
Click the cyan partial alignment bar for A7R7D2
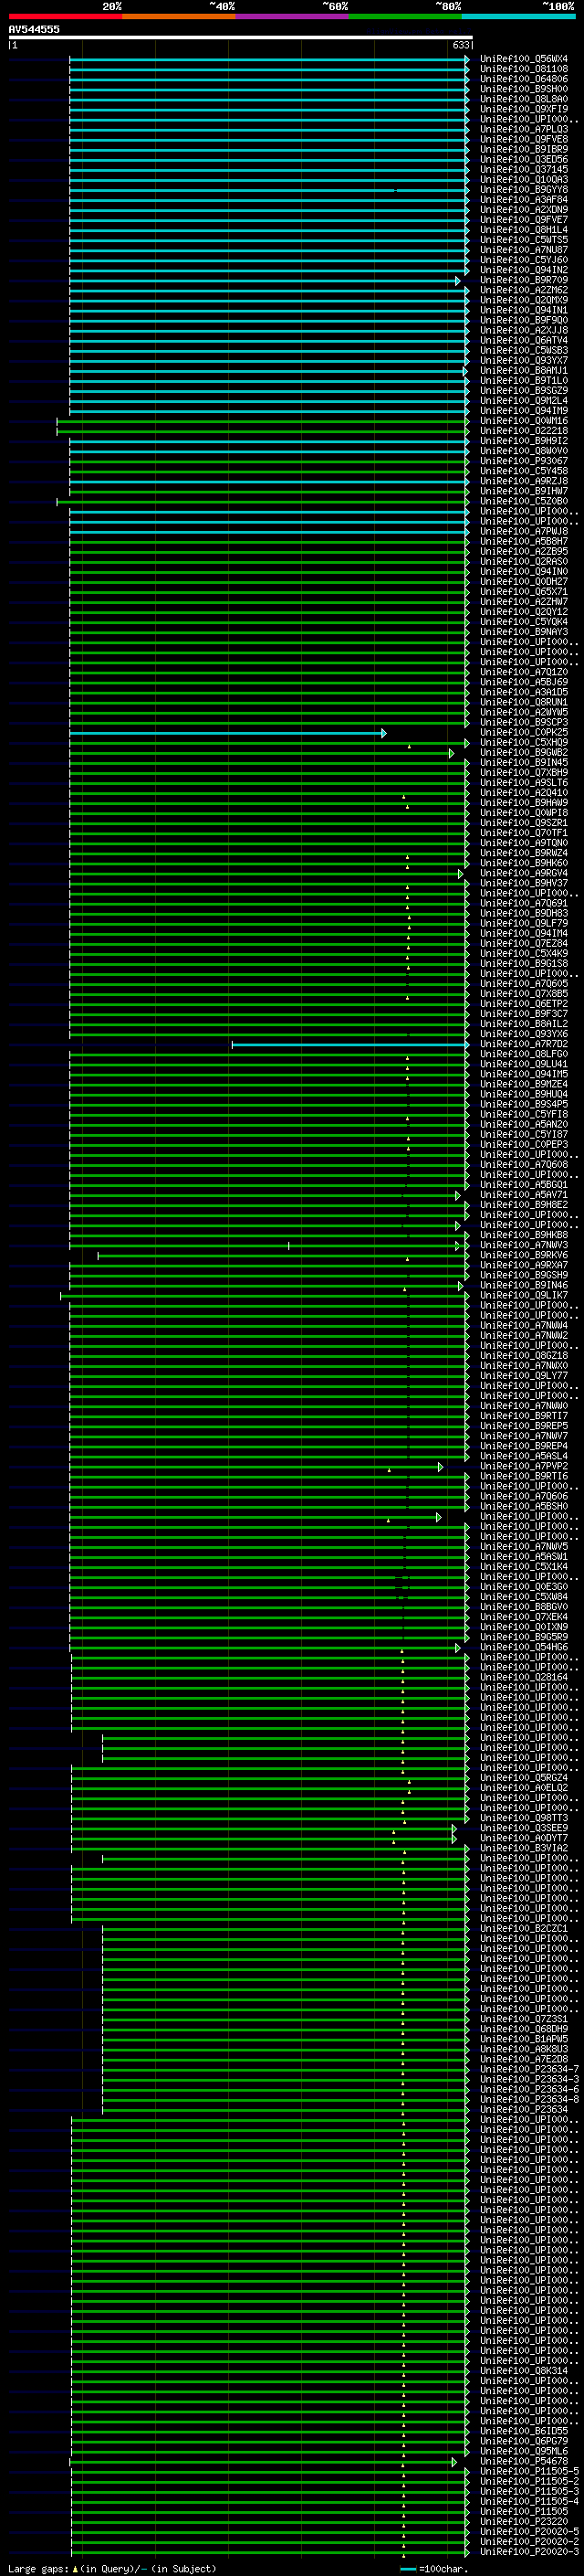[349, 1045]
